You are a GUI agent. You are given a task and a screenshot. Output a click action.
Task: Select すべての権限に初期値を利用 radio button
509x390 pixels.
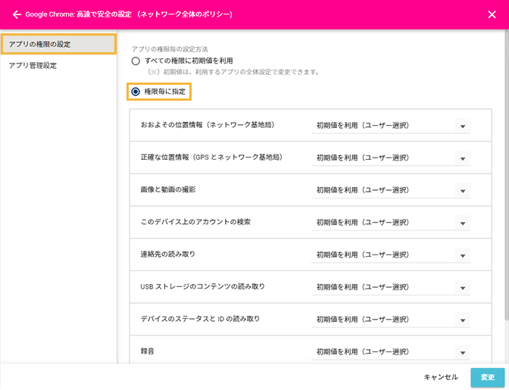[136, 61]
